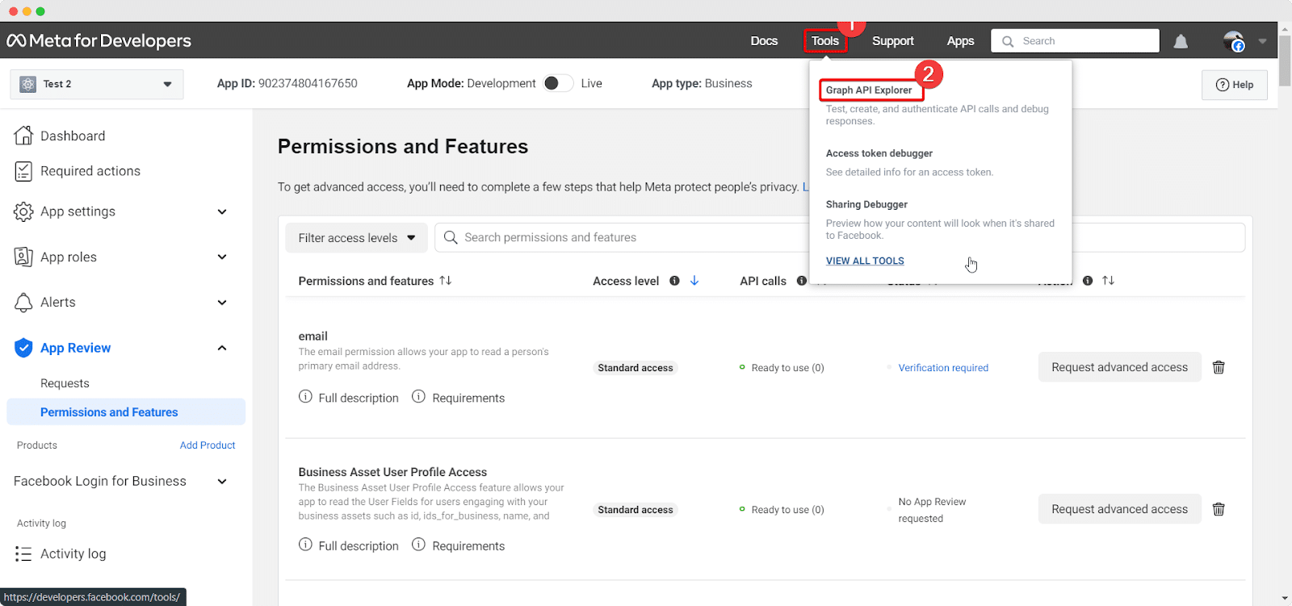Sort the Permissions and features column

(446, 280)
